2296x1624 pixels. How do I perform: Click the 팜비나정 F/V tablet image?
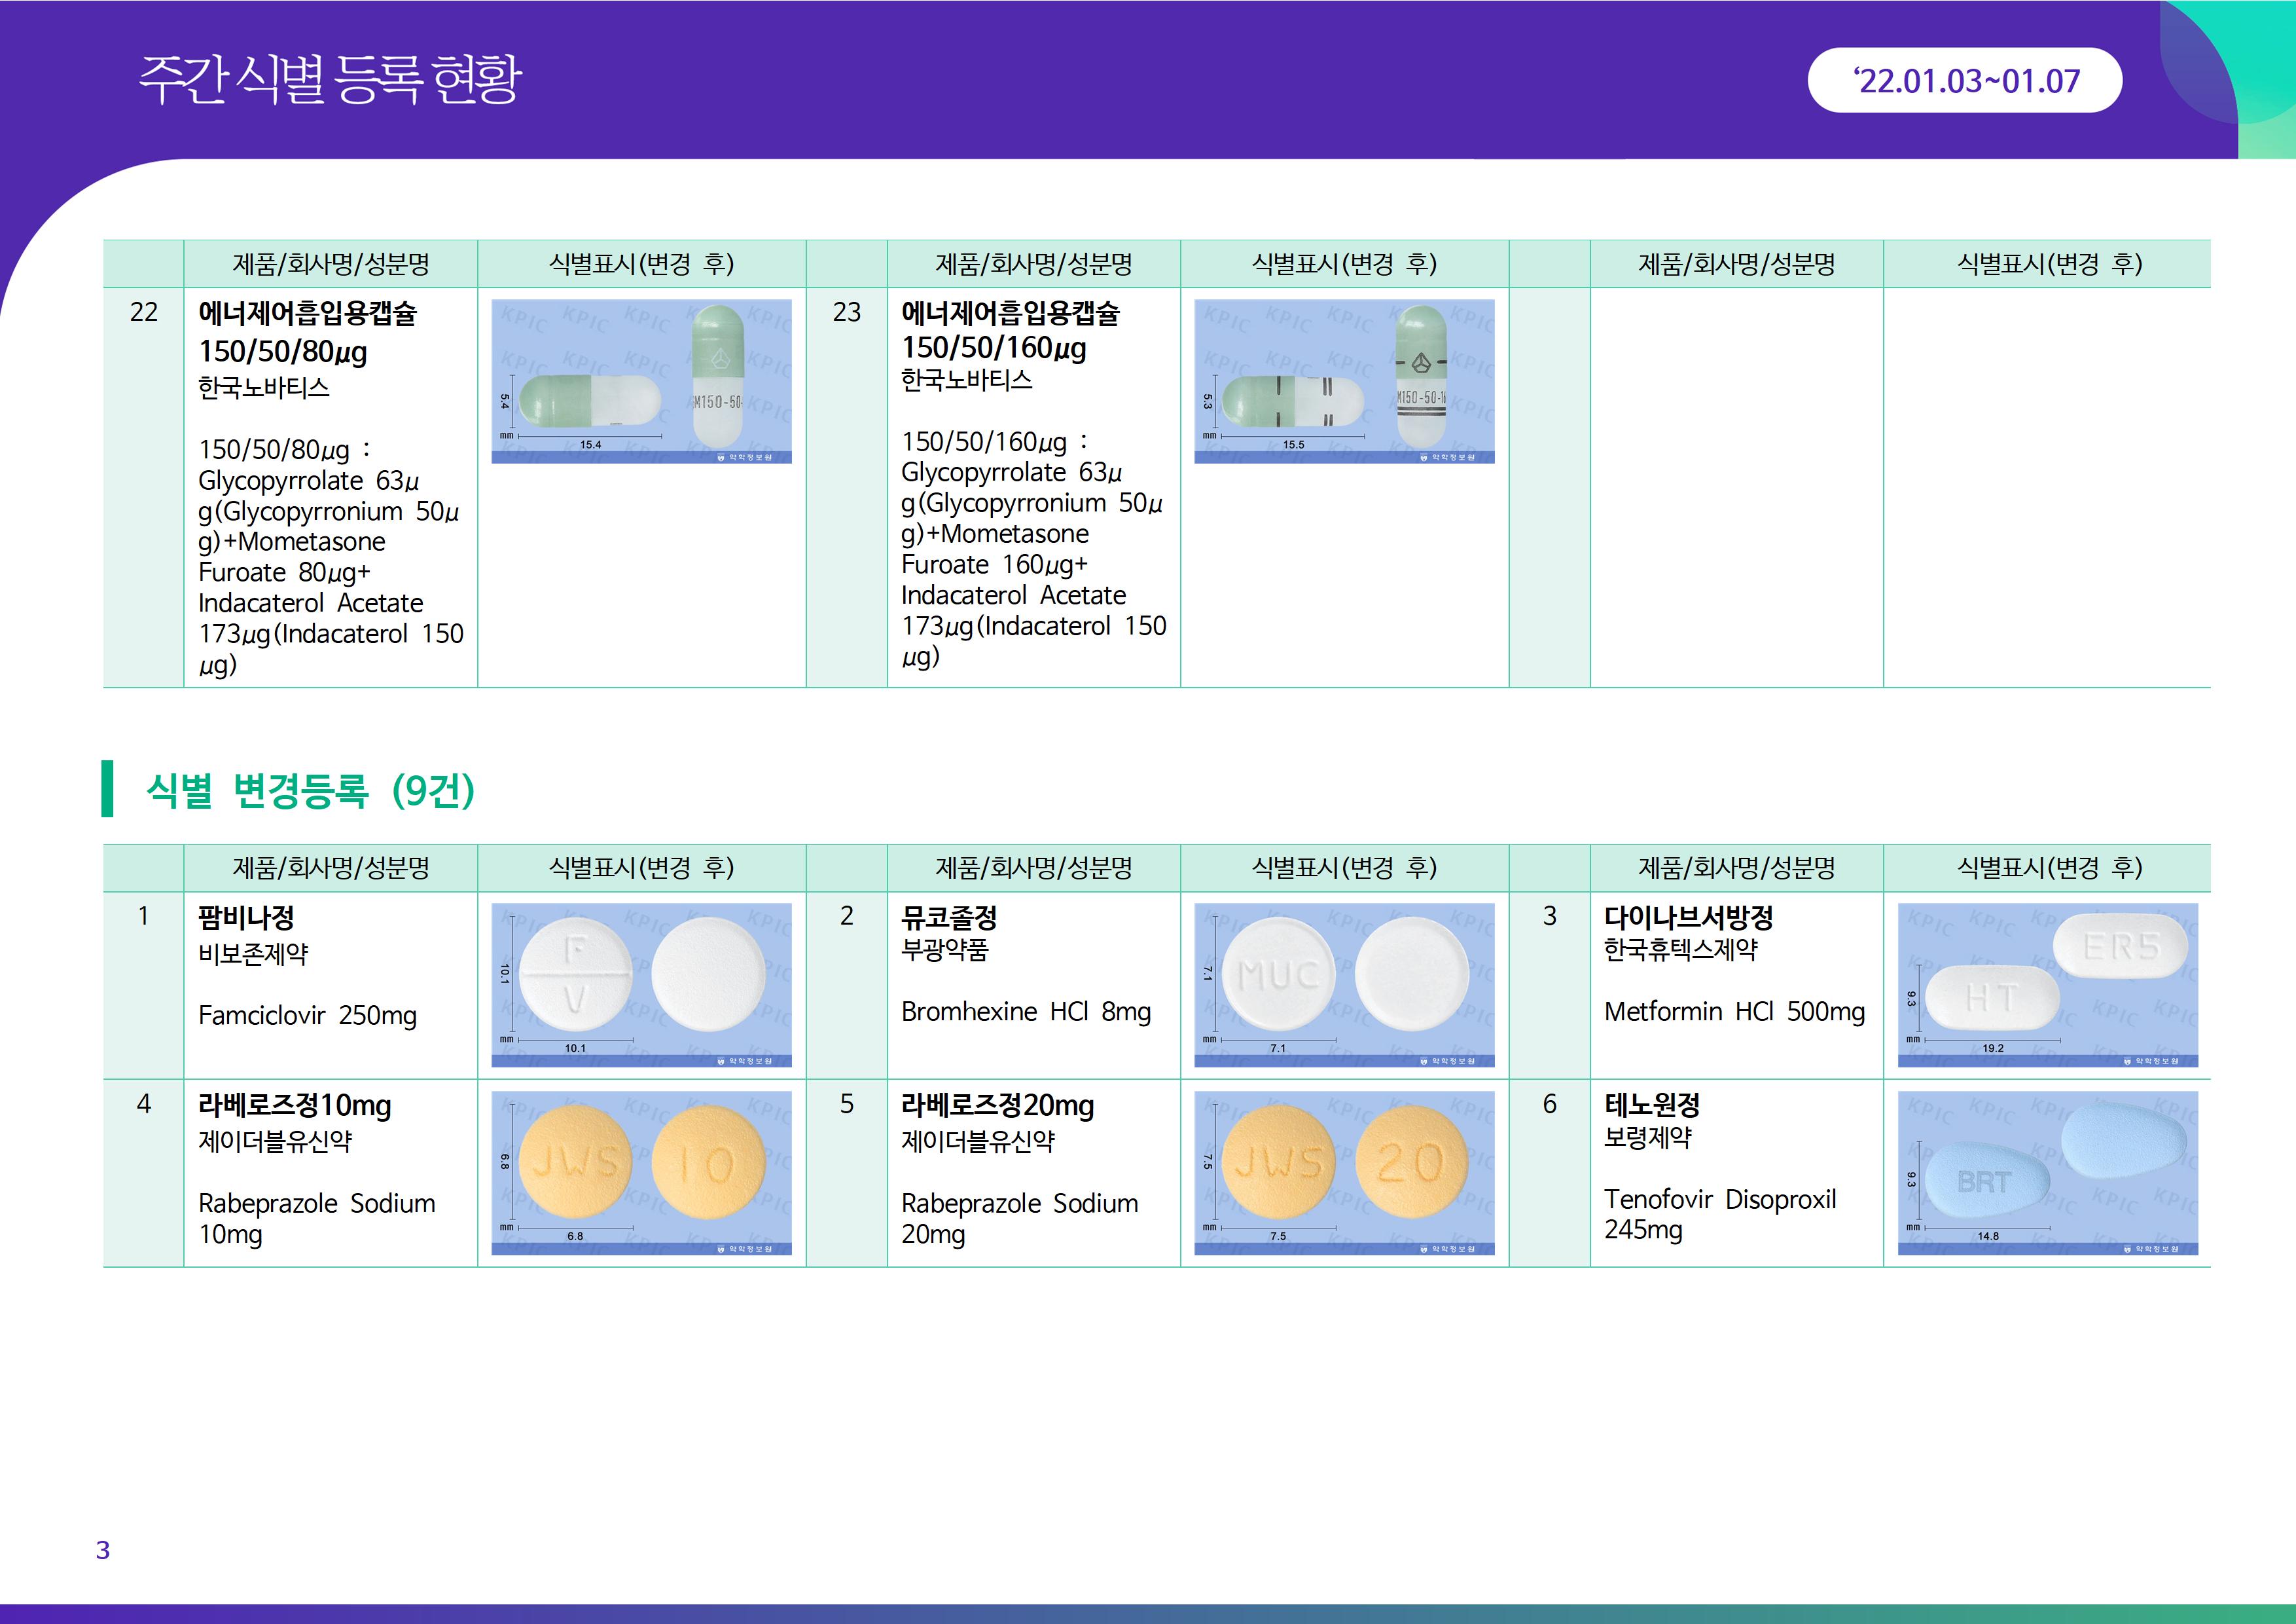pos(641,985)
